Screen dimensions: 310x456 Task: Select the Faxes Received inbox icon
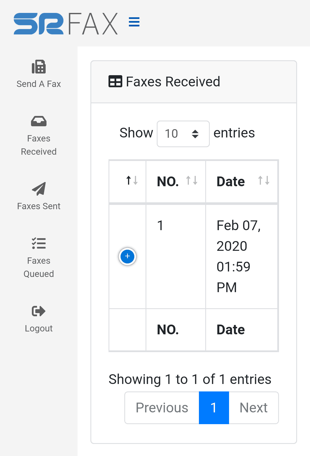tap(39, 121)
